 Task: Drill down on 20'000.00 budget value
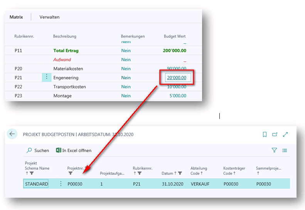tap(177, 78)
